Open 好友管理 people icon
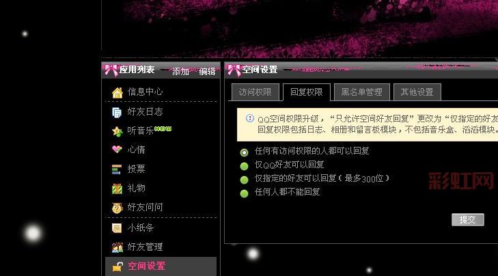 (x=117, y=247)
